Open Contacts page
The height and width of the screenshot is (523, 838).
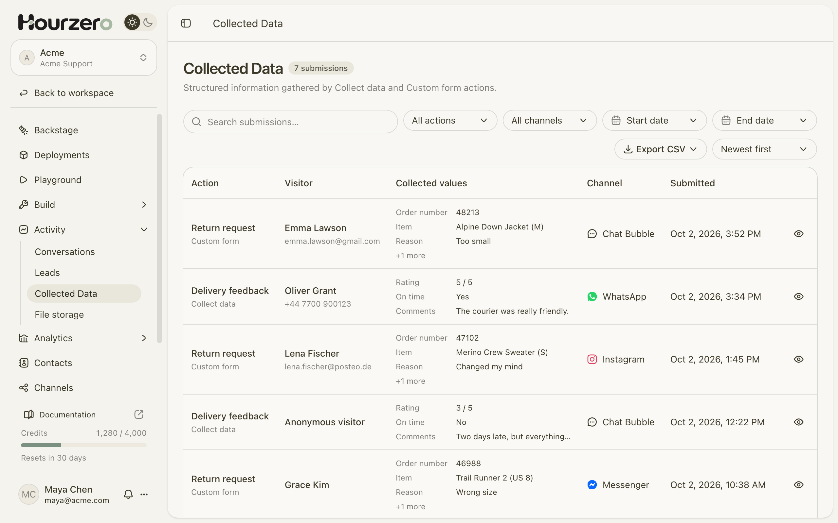pyautogui.click(x=84, y=363)
